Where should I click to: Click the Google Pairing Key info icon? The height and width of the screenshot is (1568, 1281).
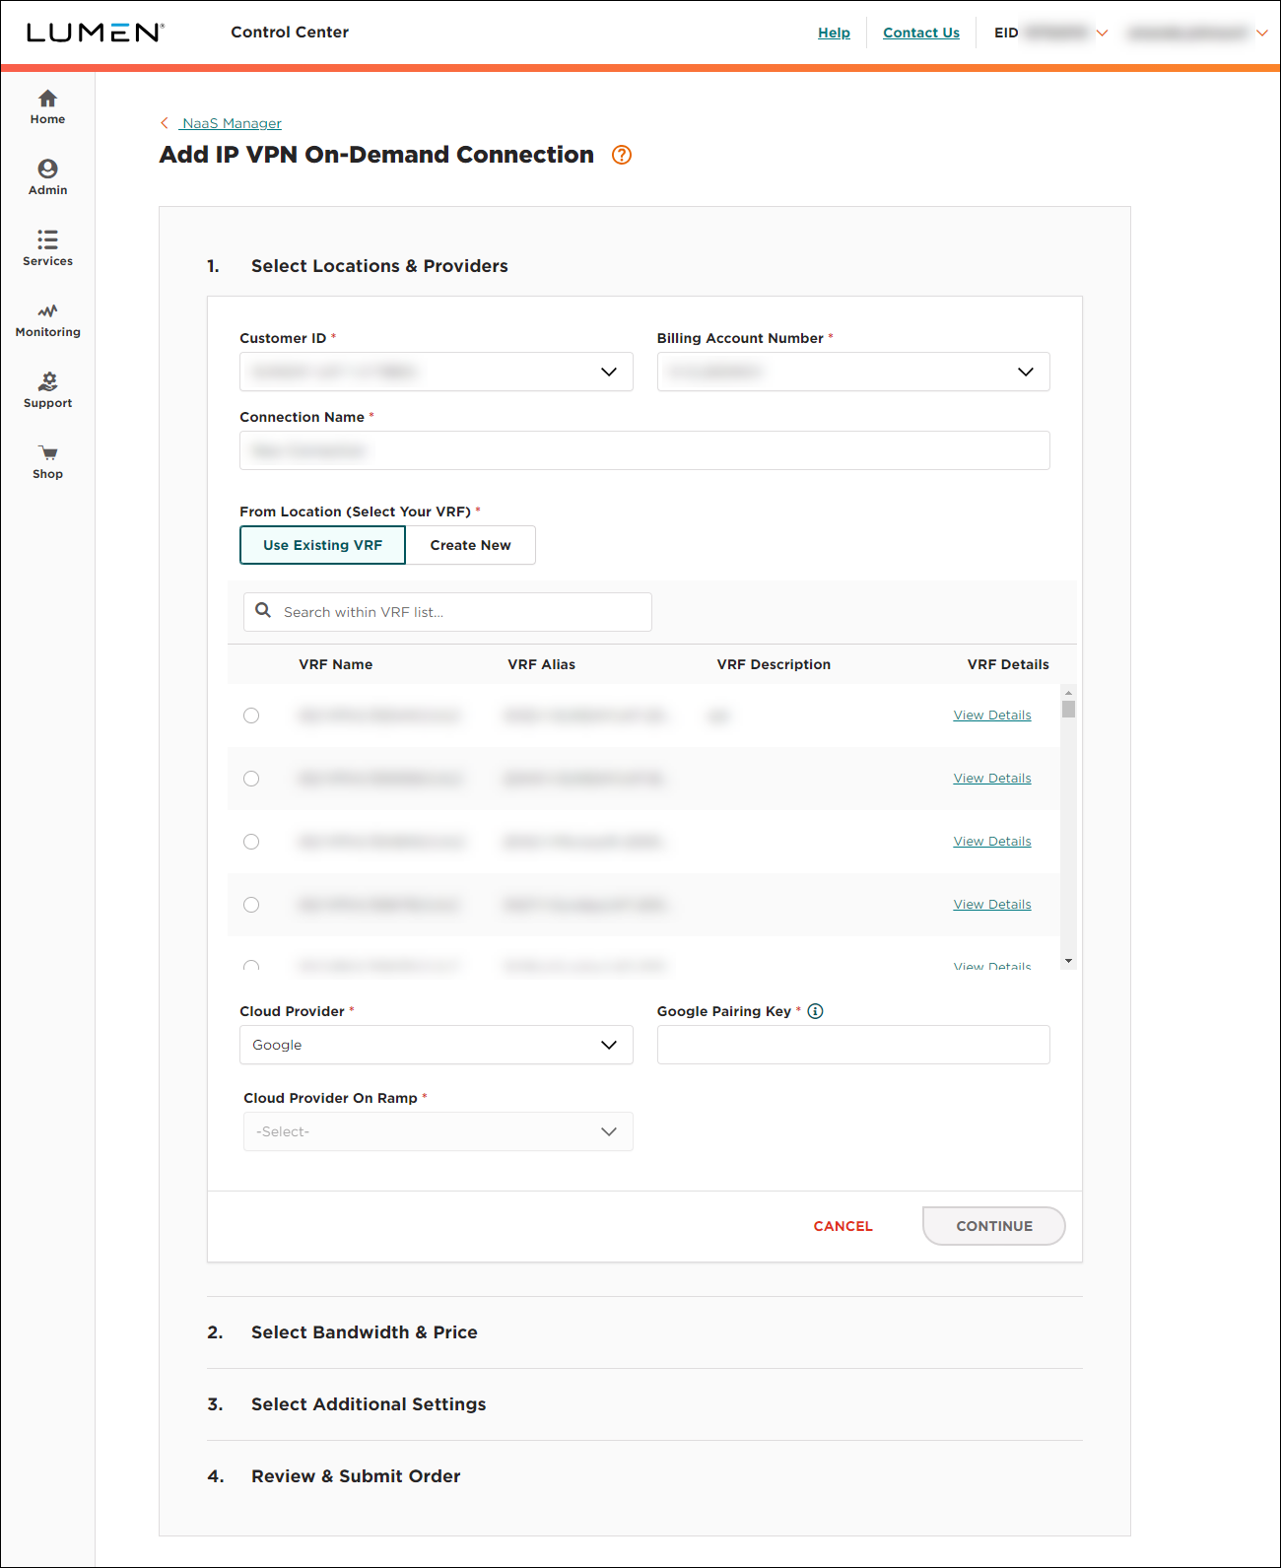point(815,1011)
